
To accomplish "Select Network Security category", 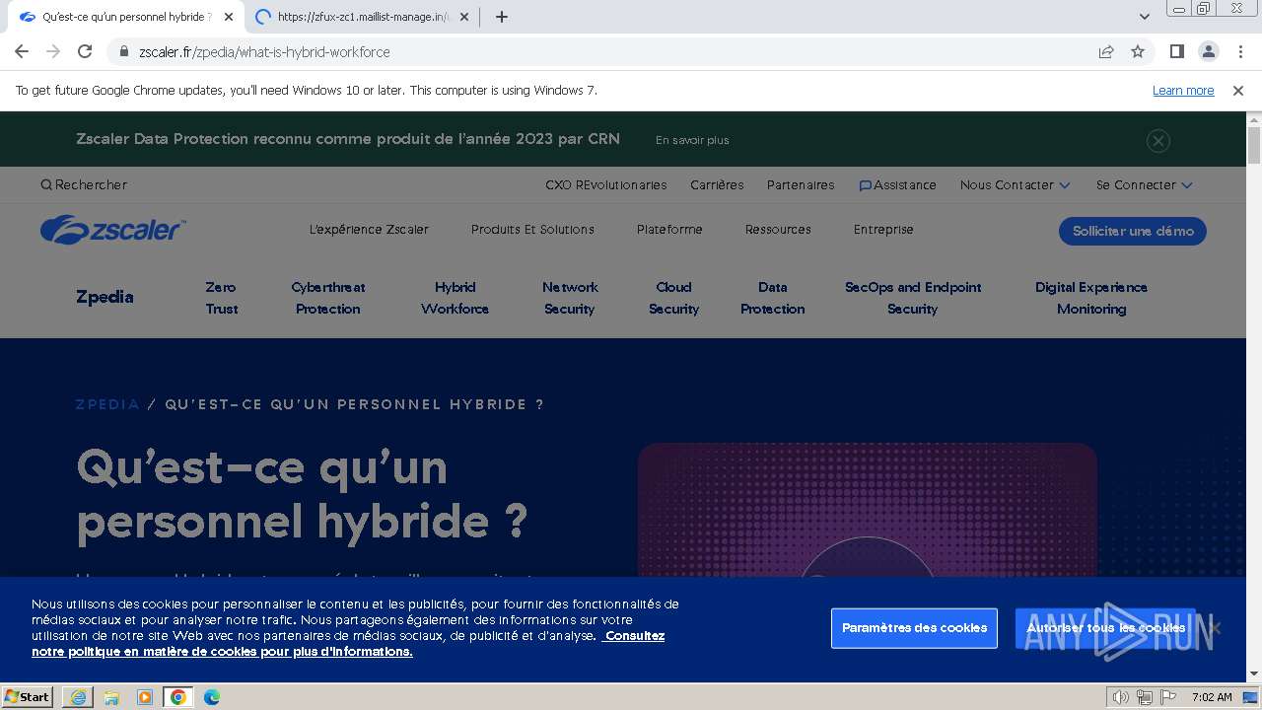I will [570, 298].
